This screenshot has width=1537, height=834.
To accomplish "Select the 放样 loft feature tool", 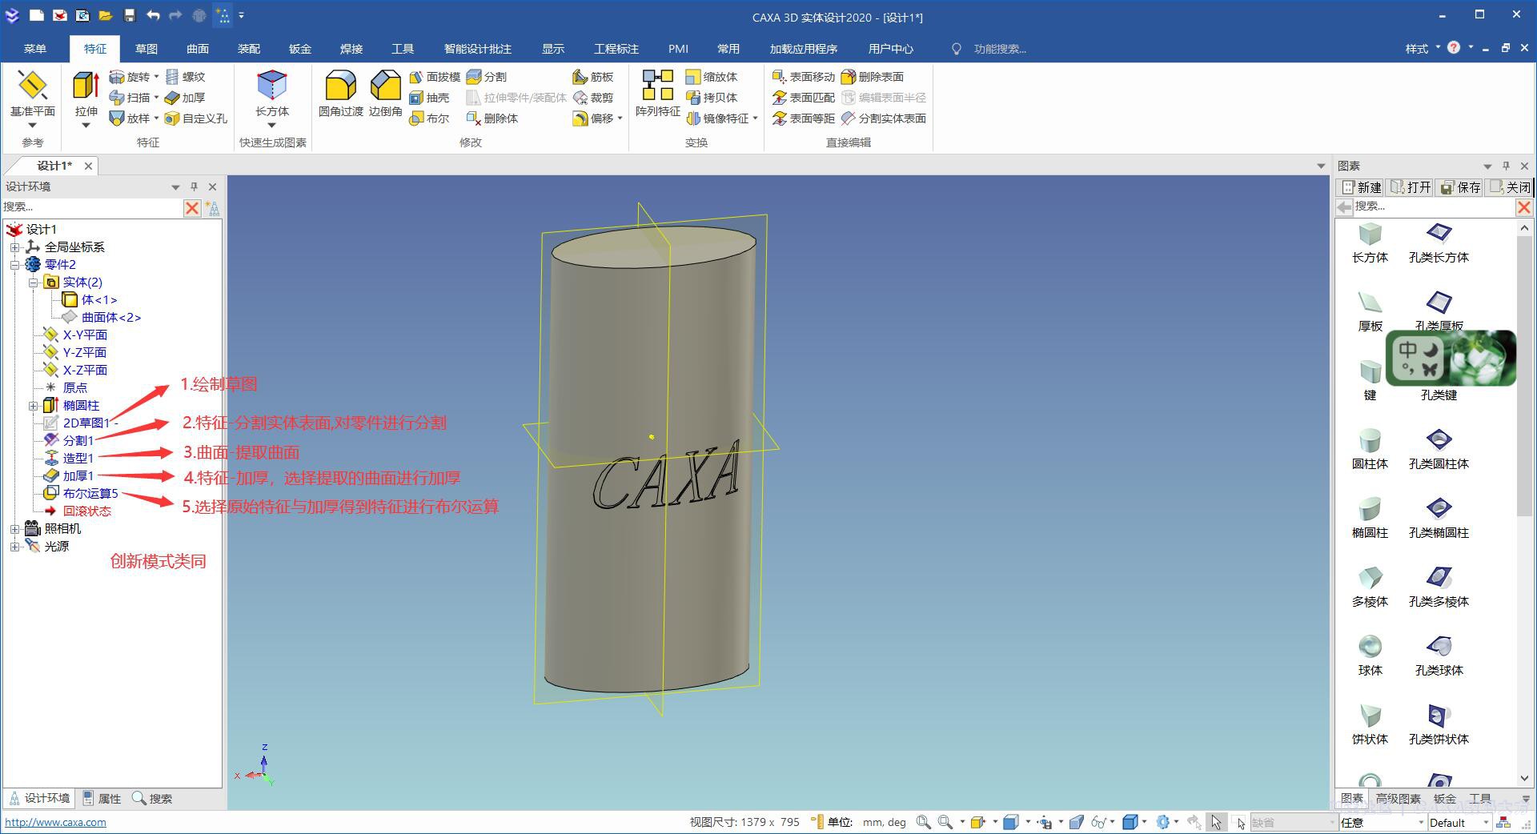I will pos(130,118).
